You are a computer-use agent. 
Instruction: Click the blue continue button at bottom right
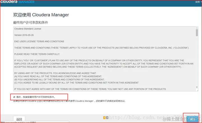(192, 119)
